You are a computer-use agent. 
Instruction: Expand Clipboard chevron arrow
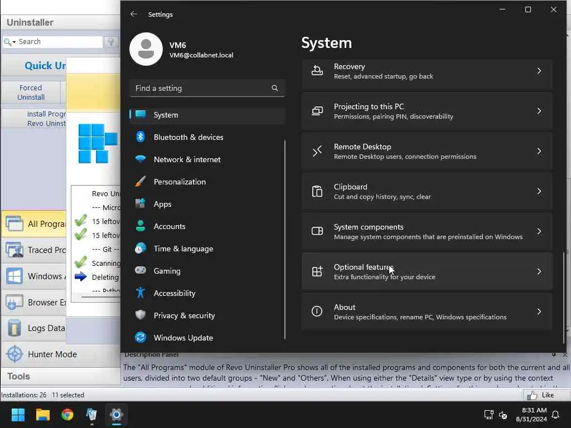[x=539, y=191]
